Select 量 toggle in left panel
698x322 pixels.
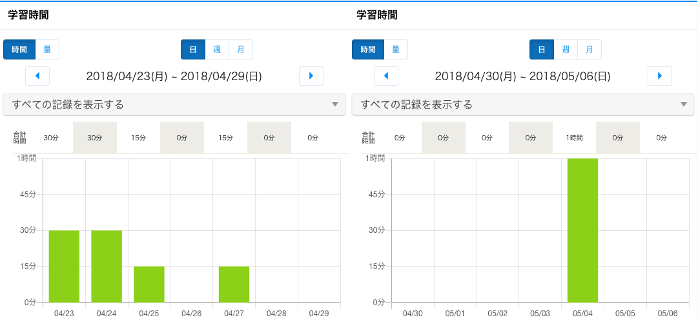click(47, 49)
